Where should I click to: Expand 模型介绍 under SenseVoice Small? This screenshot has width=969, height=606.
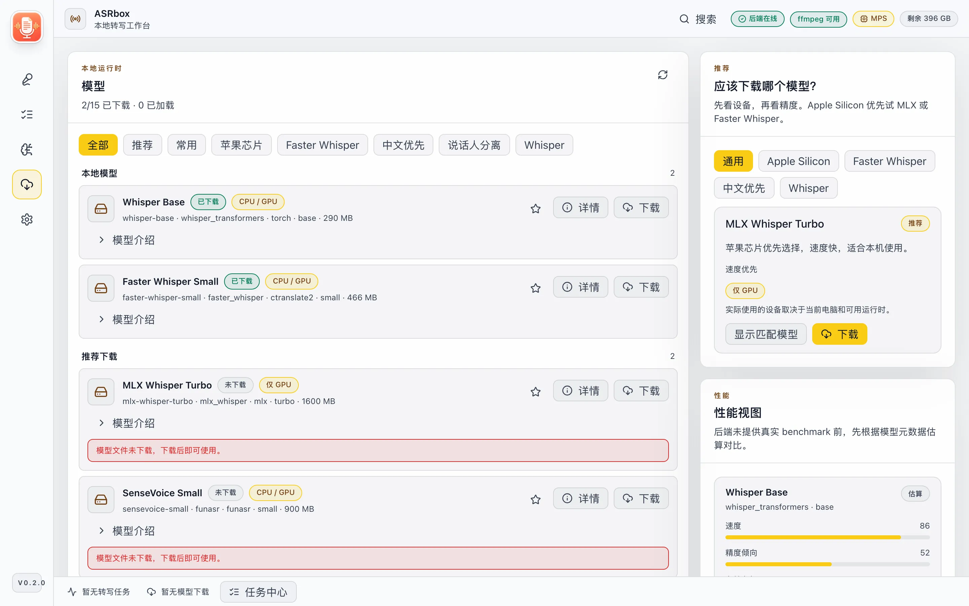tap(127, 531)
